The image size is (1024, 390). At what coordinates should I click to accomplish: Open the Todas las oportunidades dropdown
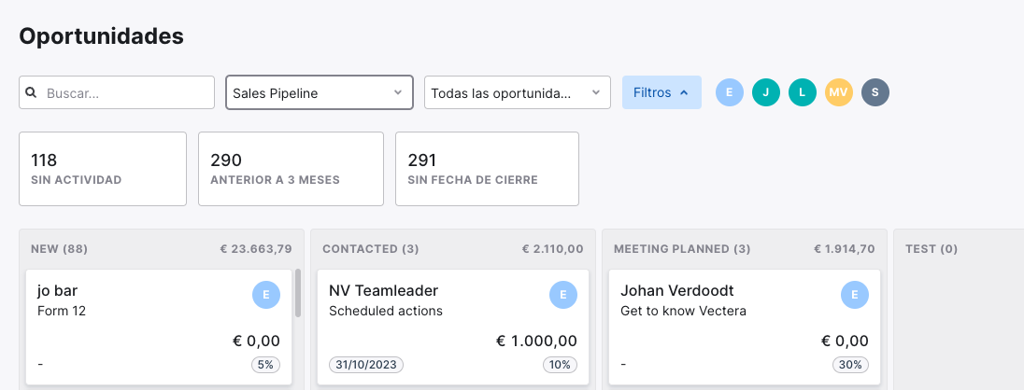click(x=518, y=92)
